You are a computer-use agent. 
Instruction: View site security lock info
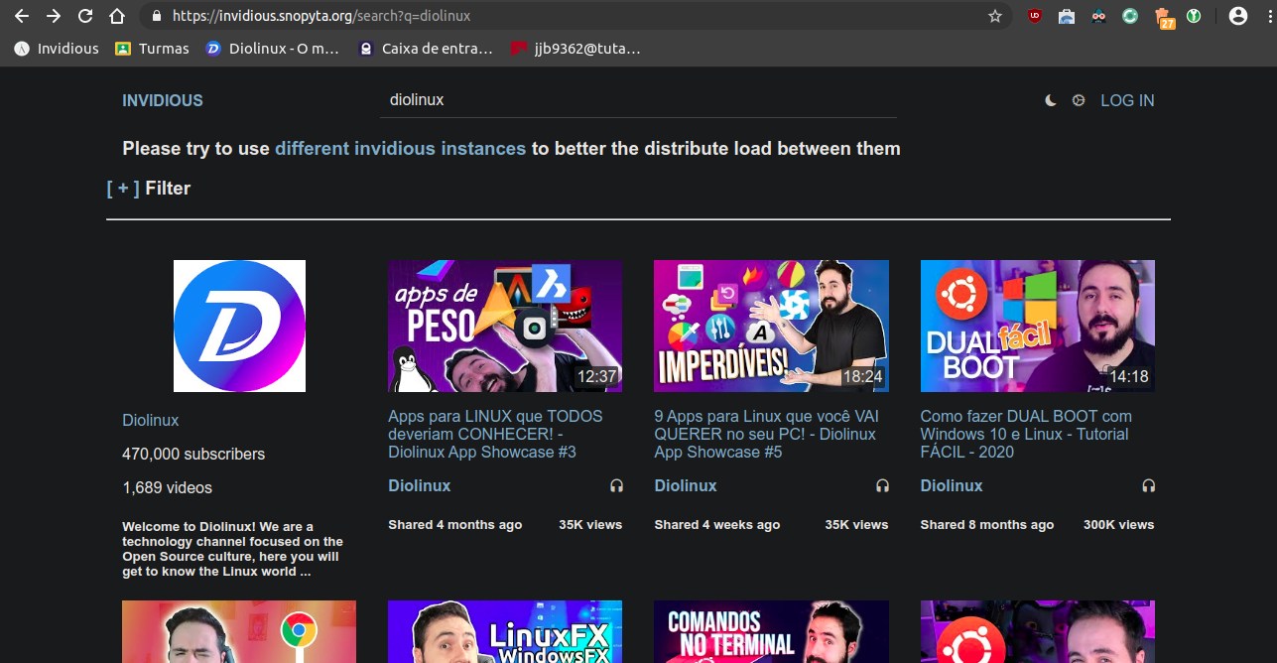coord(155,16)
